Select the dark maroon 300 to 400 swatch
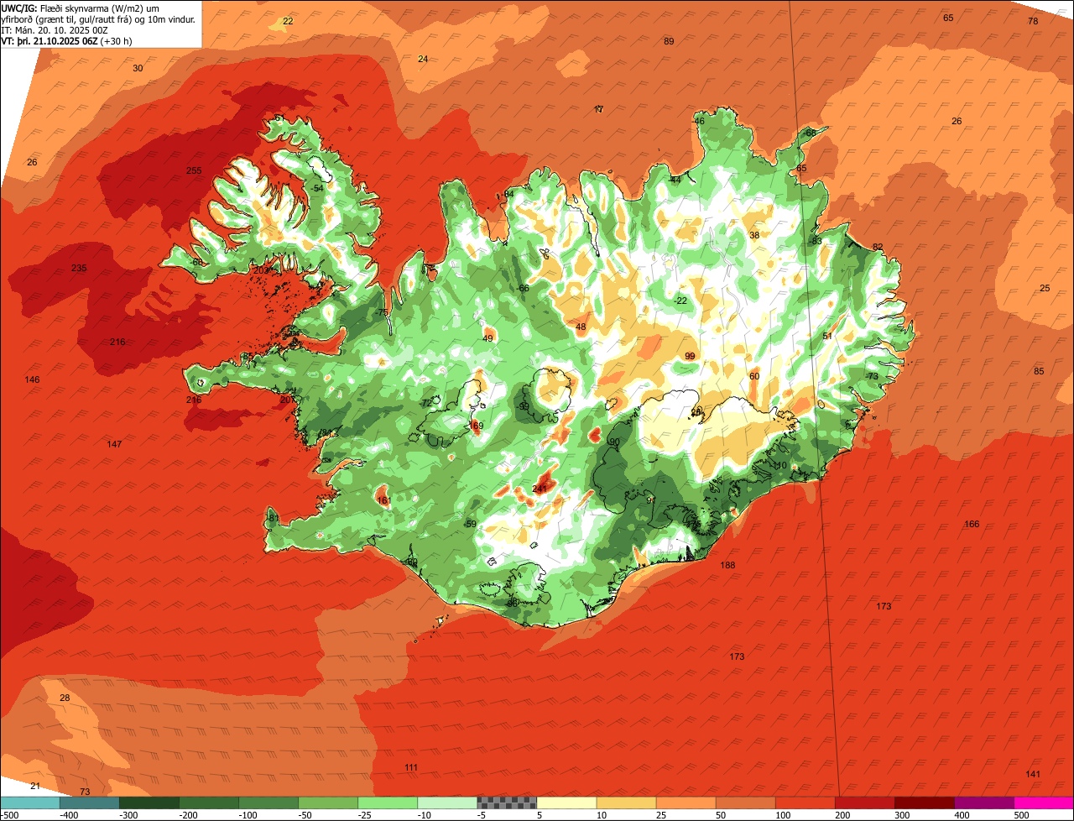Screen dimensions: 1074x821 pyautogui.click(x=924, y=803)
